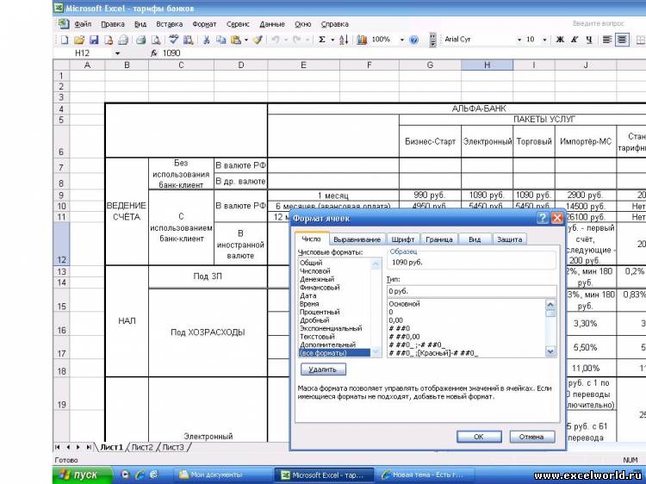Open the Chart Wizard icon
The image size is (646, 484).
click(x=362, y=40)
